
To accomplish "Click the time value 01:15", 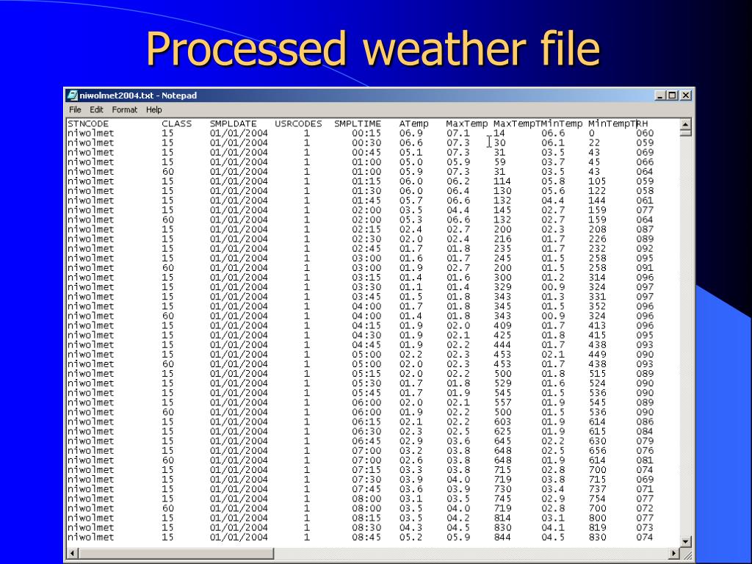I will (x=366, y=181).
